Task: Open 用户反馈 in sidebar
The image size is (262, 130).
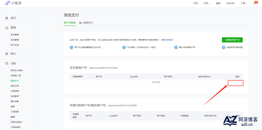Action: (15, 45)
